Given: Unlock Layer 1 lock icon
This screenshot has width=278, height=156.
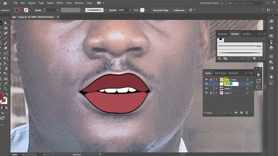Looking at the screenshot, I should tap(211, 93).
